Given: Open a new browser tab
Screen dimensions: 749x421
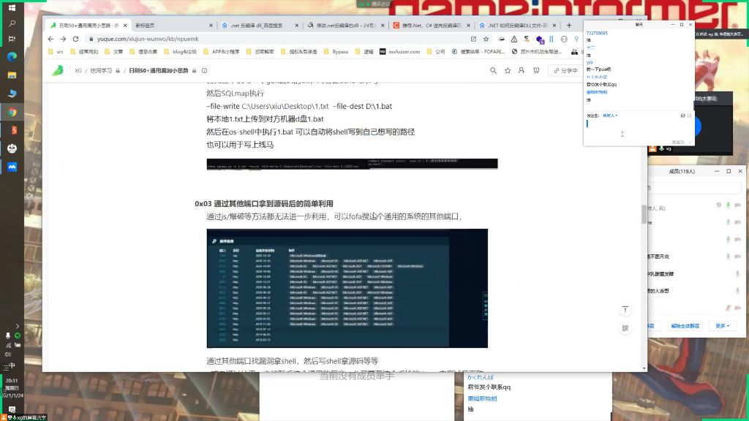Looking at the screenshot, I should click(569, 26).
